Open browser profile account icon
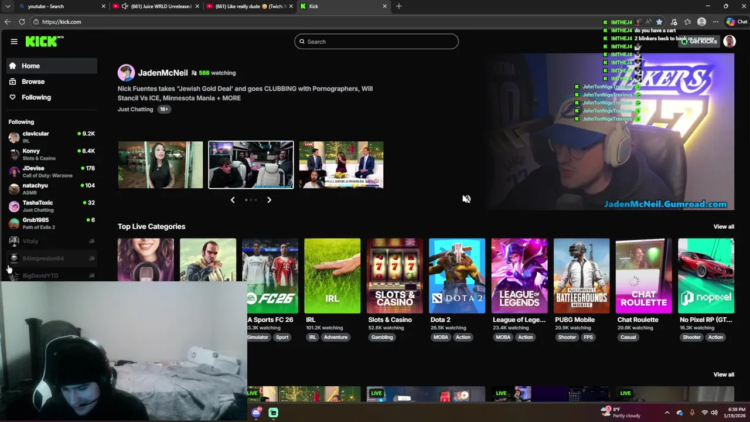 click(x=701, y=22)
